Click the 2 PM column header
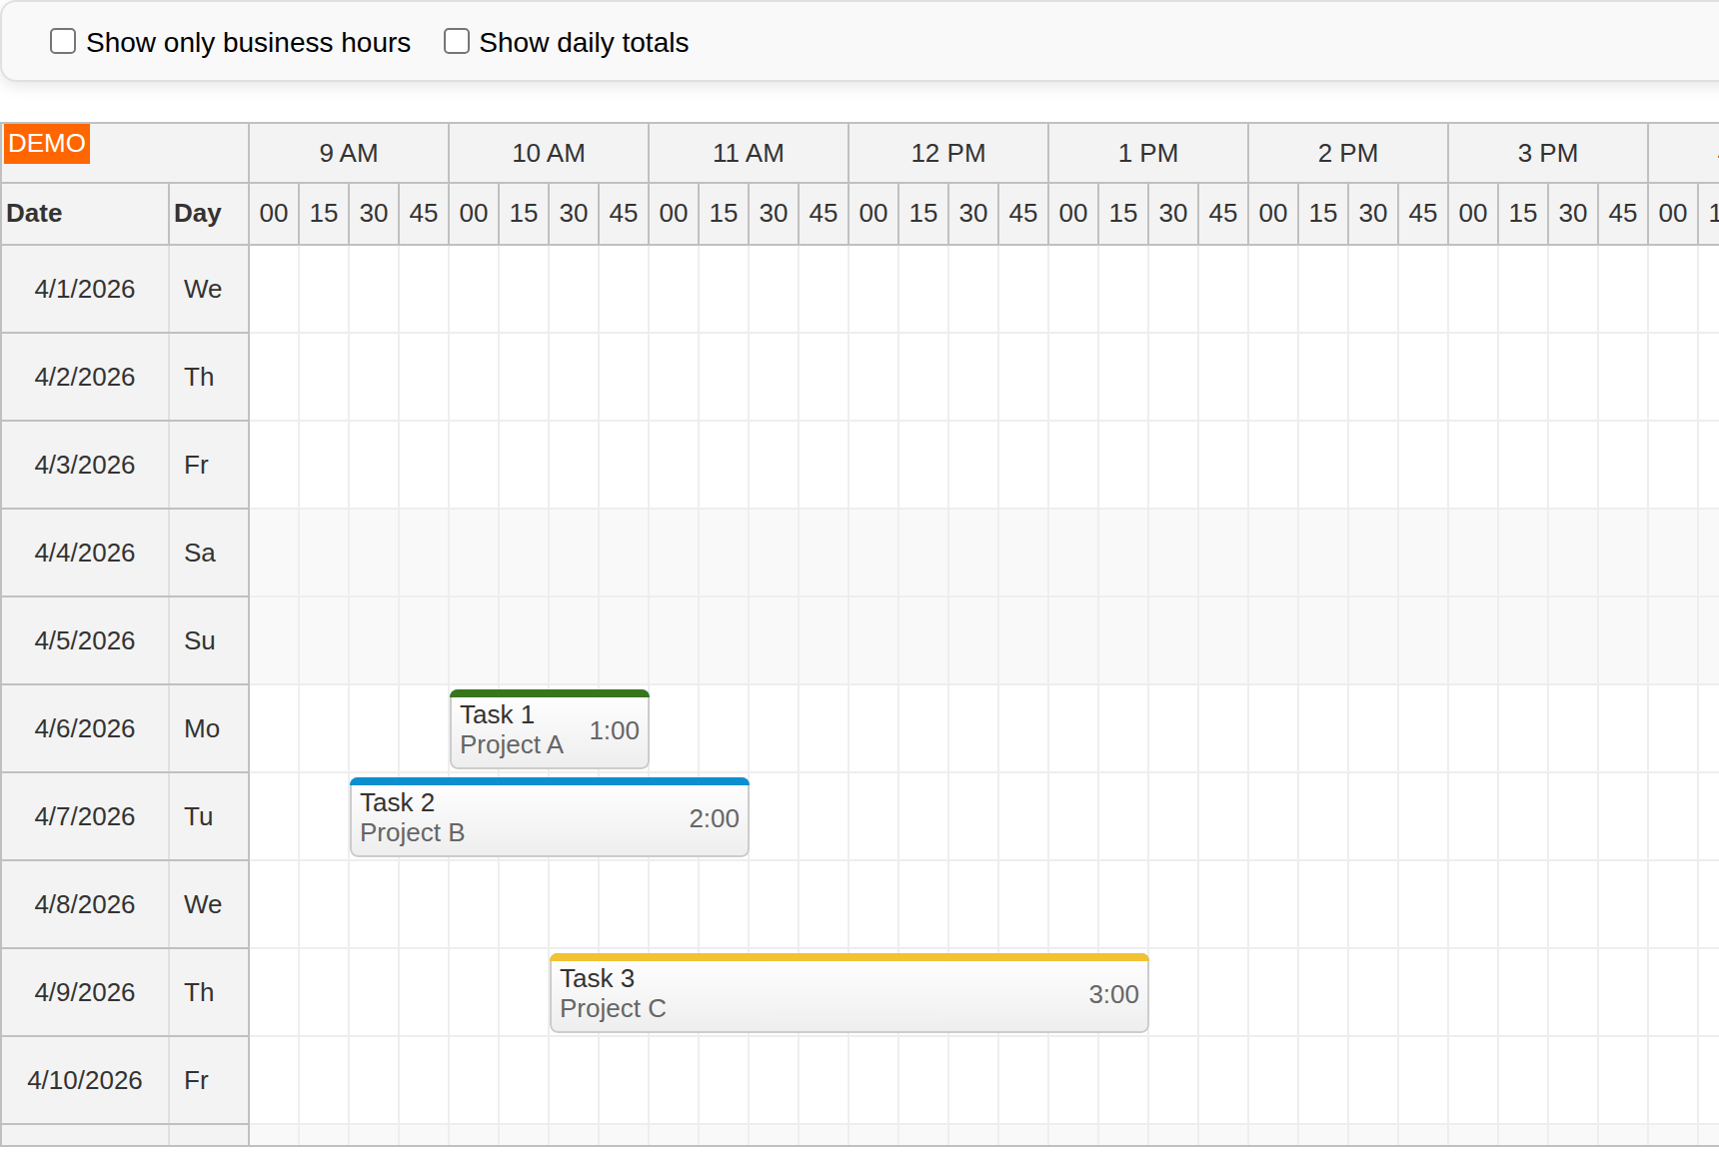1719x1159 pixels. click(x=1347, y=153)
